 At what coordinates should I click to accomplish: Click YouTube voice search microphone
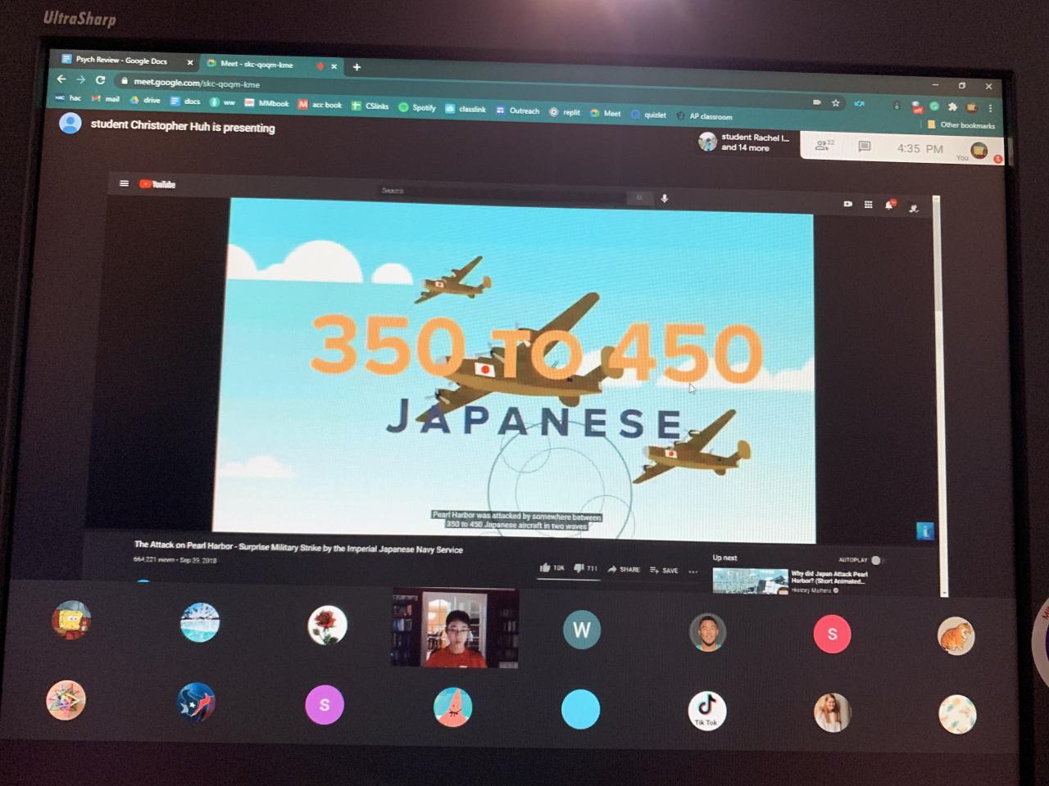[665, 198]
